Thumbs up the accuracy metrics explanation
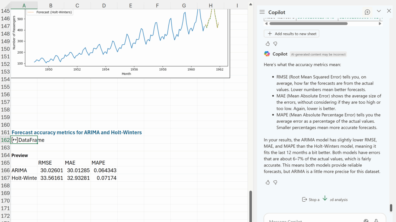Viewport: 396px width, 222px height. point(268,182)
